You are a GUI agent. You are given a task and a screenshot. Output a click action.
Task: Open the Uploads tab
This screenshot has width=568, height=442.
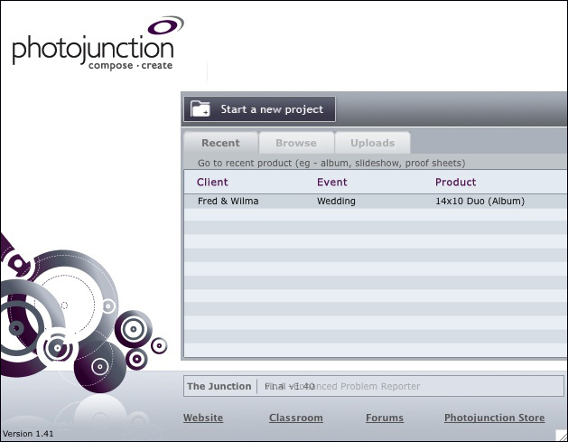pos(372,143)
